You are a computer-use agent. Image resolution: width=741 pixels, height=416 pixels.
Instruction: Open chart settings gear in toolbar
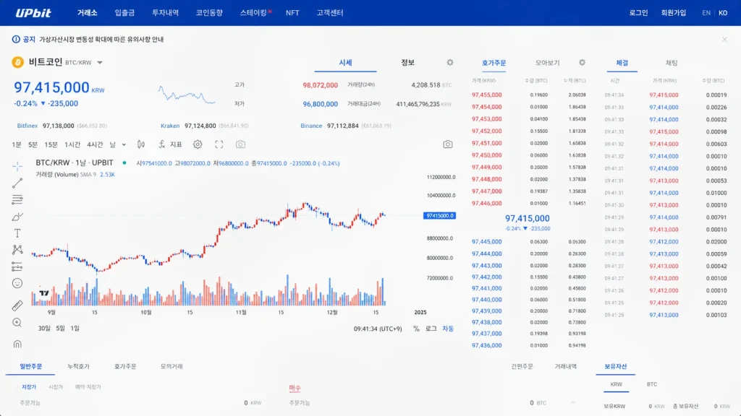pos(198,144)
